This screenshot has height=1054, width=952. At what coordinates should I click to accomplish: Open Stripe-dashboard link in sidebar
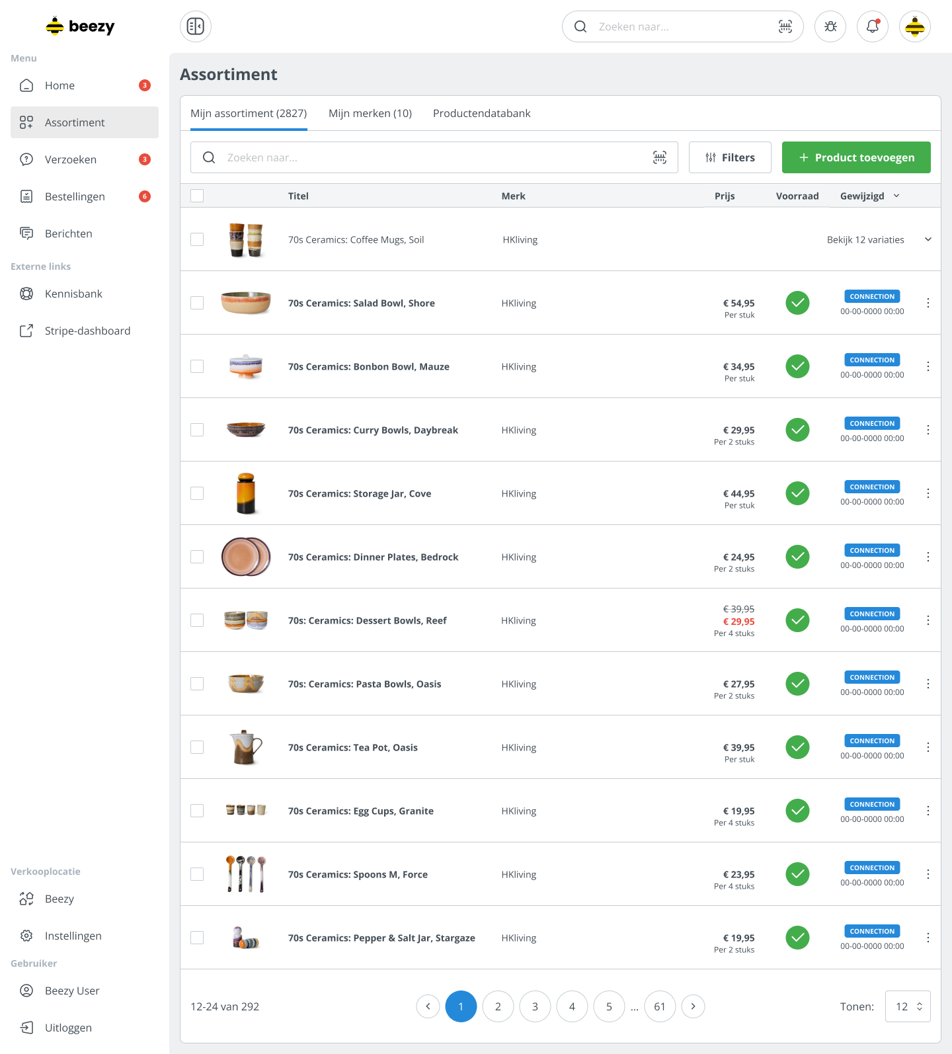coord(87,331)
